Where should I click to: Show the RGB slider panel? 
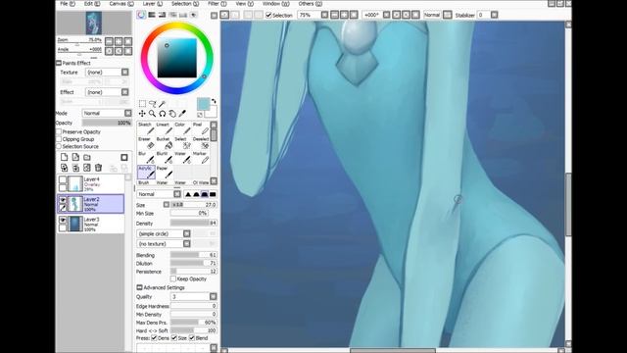pos(152,15)
